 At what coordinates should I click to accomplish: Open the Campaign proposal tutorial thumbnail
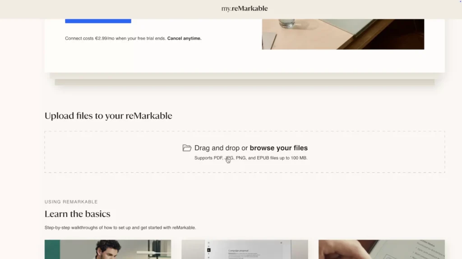(x=245, y=249)
